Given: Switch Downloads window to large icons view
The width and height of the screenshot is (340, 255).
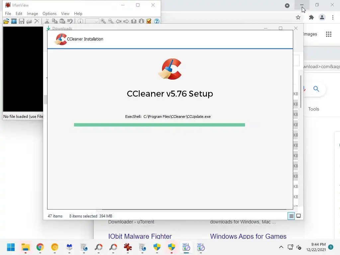Looking at the screenshot, I should click(298, 216).
